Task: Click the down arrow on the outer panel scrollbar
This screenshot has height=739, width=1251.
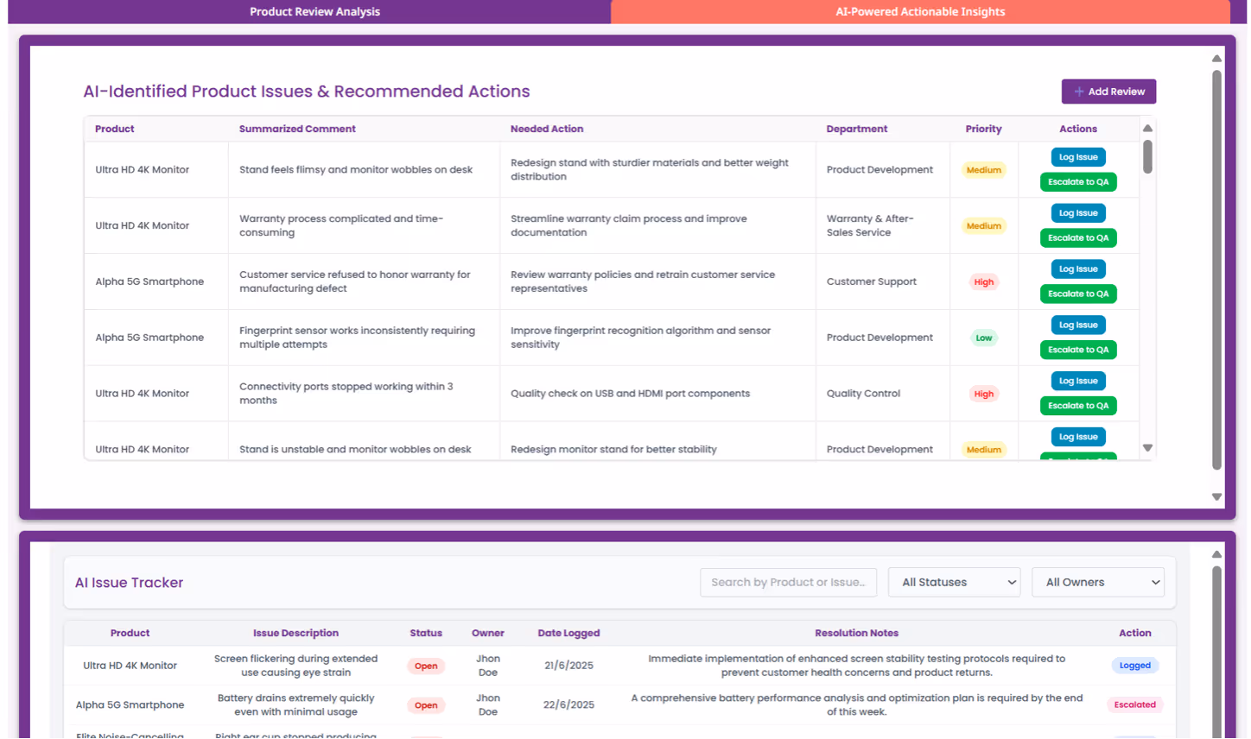Action: [x=1216, y=496]
